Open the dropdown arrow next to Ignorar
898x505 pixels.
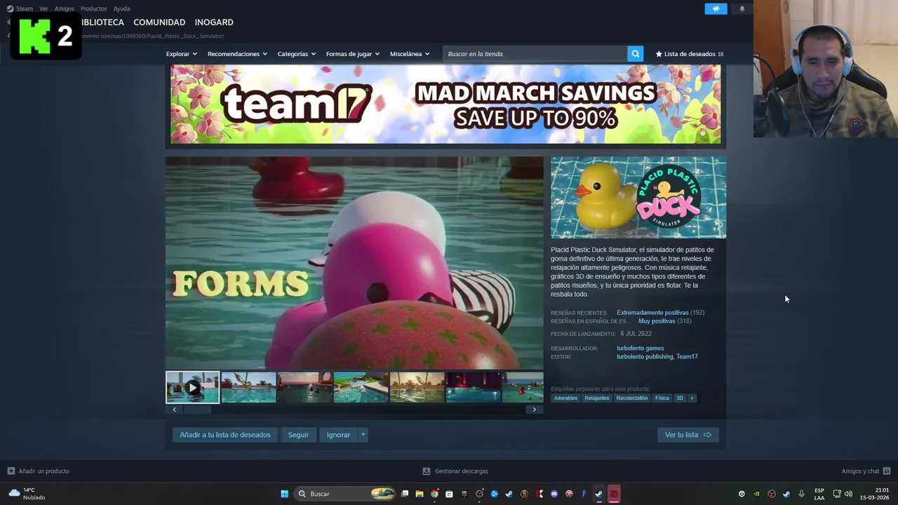[x=363, y=435]
